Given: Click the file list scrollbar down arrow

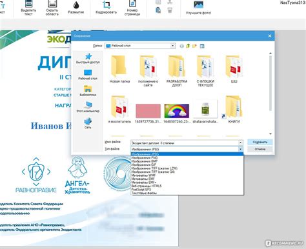Looking at the screenshot, I should pyautogui.click(x=270, y=134).
